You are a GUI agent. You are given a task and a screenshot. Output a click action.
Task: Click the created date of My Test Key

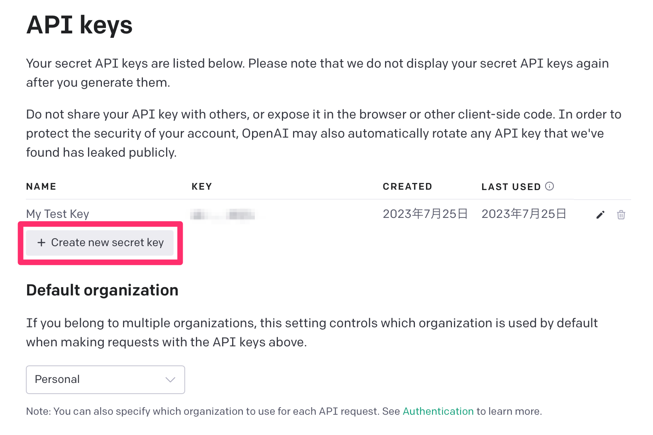point(425,214)
